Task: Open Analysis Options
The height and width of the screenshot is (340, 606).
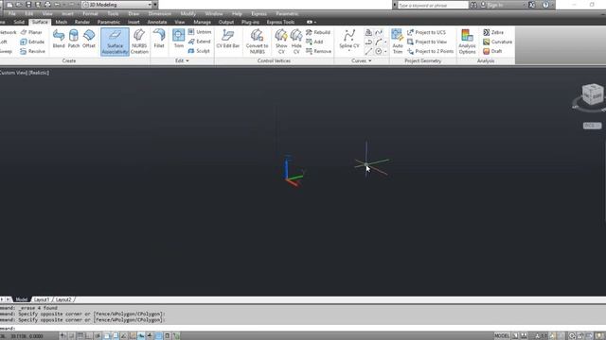Action: (x=467, y=42)
